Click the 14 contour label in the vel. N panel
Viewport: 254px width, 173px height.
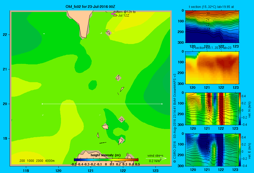tap(208, 119)
